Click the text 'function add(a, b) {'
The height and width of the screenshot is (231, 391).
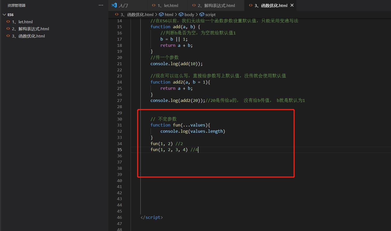click(175, 27)
